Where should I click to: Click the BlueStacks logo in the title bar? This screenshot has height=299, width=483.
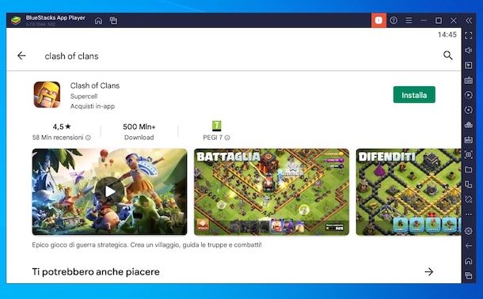16,21
